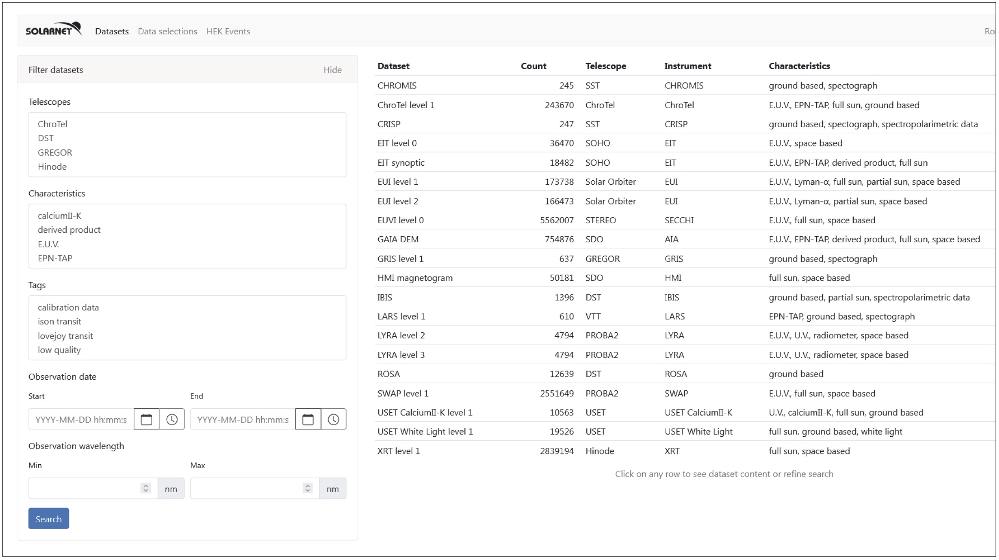This screenshot has height=560, width=999.
Task: Click the Max wavelength input field
Action: (x=246, y=488)
